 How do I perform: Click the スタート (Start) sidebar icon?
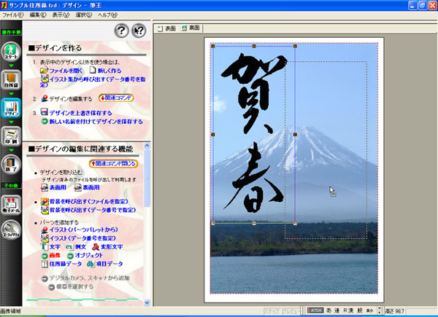click(11, 52)
